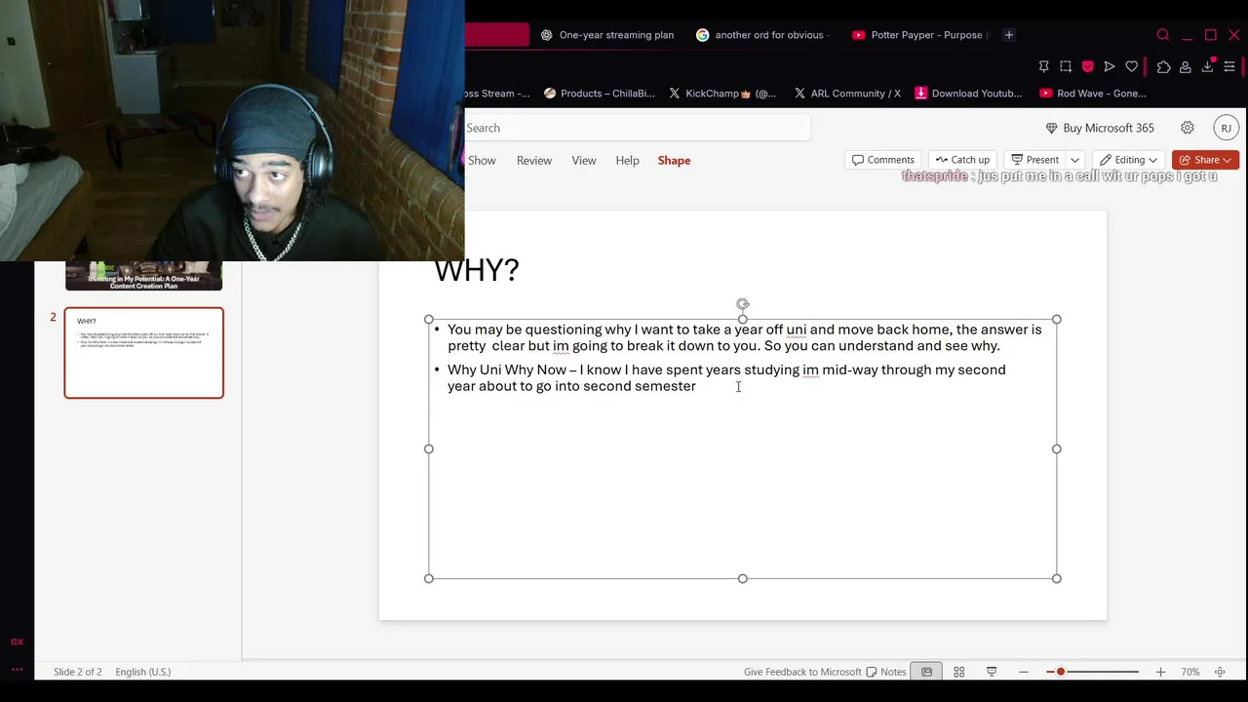The height and width of the screenshot is (702, 1248).
Task: Click the English (U.S.) language indicator
Action: tap(143, 672)
